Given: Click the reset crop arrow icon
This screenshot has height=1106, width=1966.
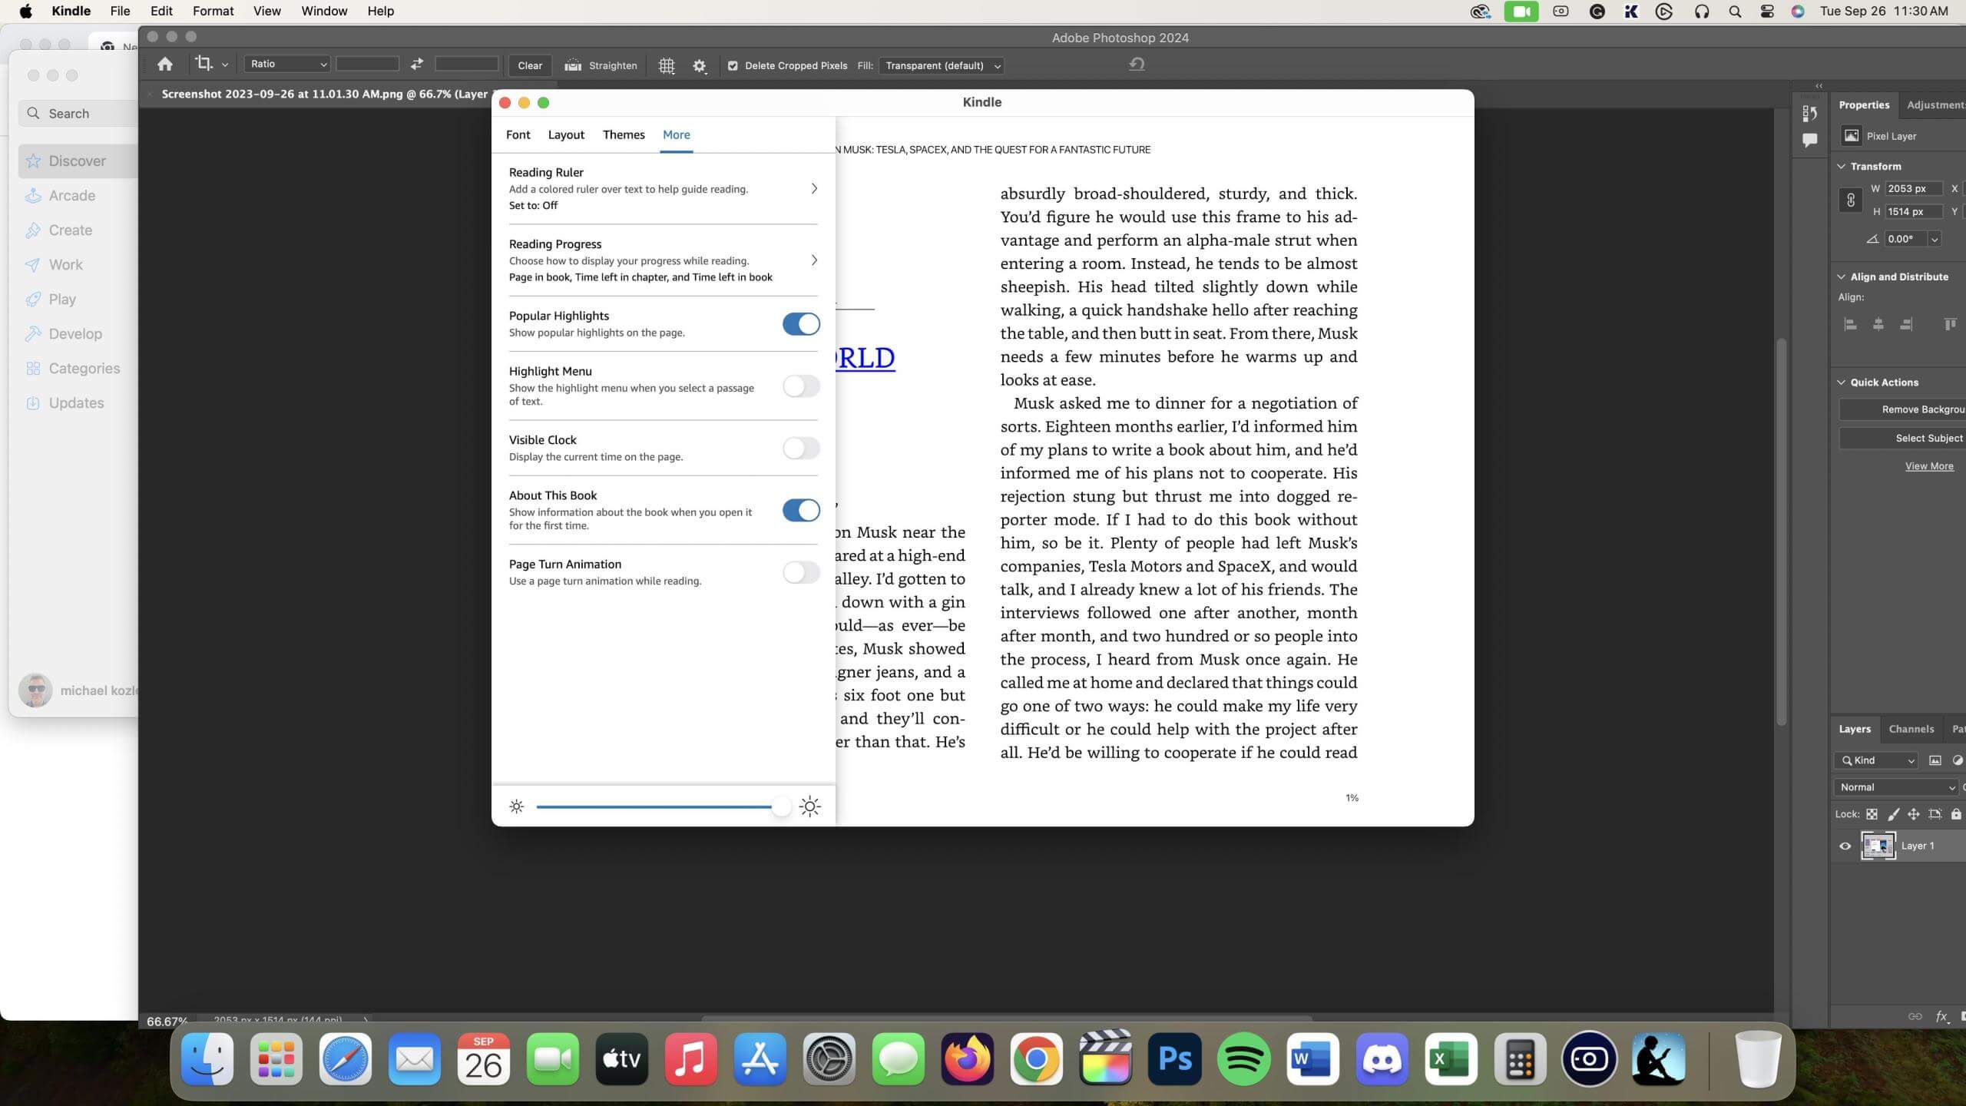Looking at the screenshot, I should tap(1137, 64).
